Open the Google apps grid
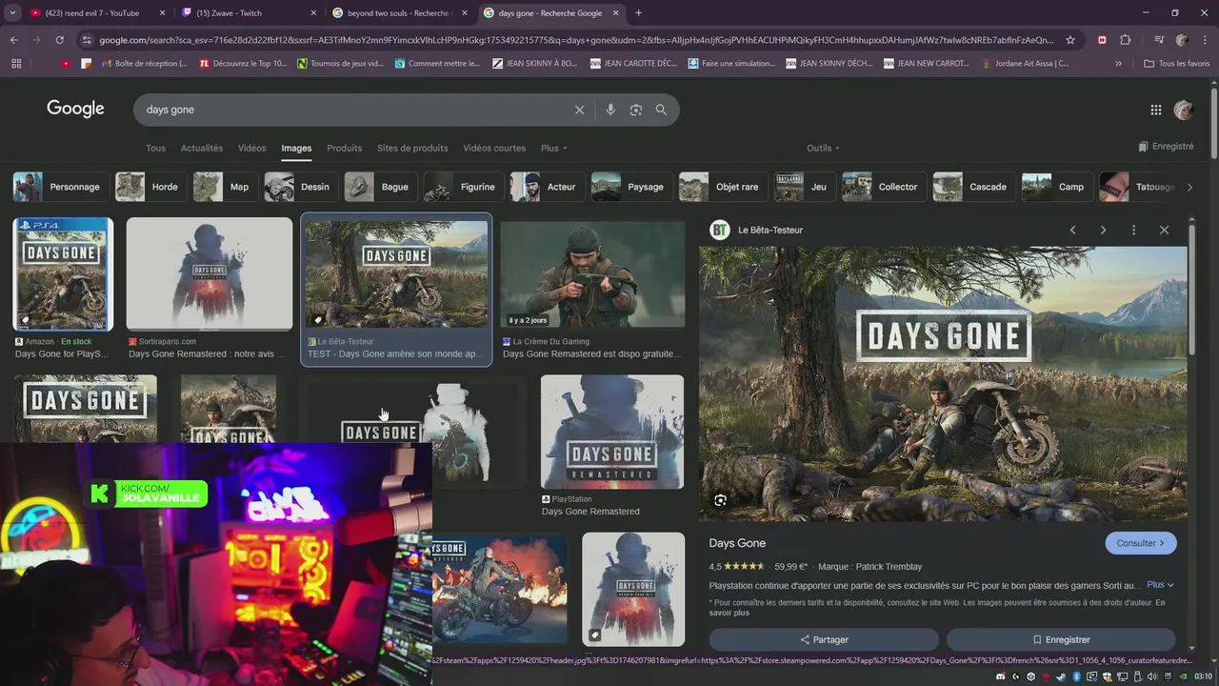 [1156, 110]
